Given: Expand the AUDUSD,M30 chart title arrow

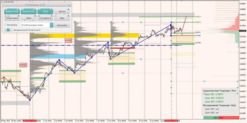Looking at the screenshot, I should (2, 2).
